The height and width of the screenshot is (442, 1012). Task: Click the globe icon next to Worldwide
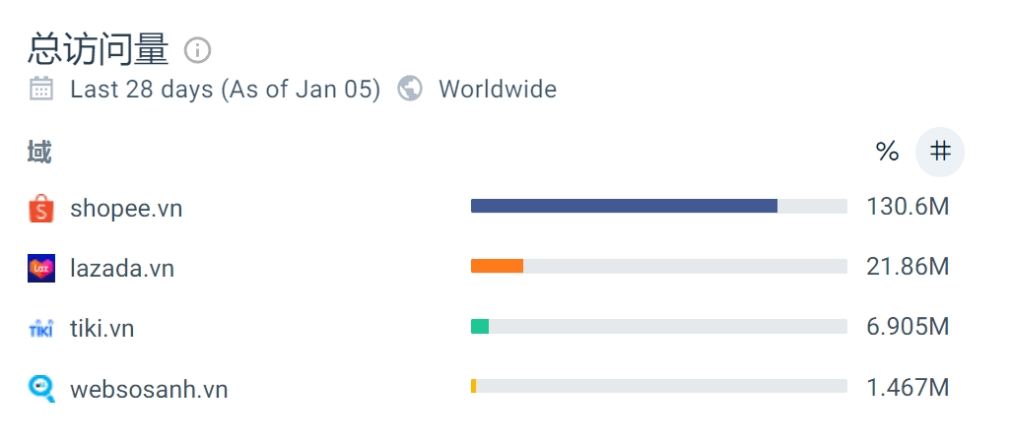click(410, 89)
